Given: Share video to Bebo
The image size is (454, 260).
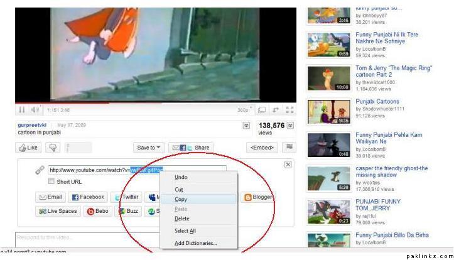Looking at the screenshot, I should click(x=98, y=212).
